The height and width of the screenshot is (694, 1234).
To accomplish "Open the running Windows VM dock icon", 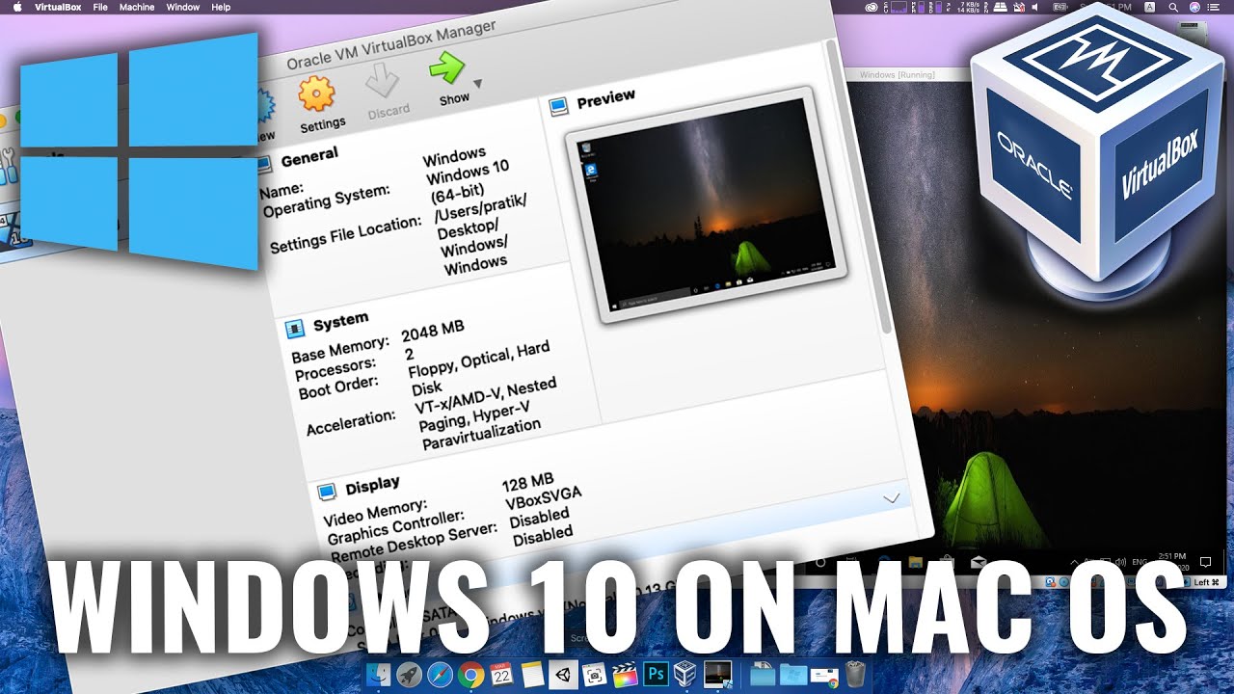I will pos(718,675).
